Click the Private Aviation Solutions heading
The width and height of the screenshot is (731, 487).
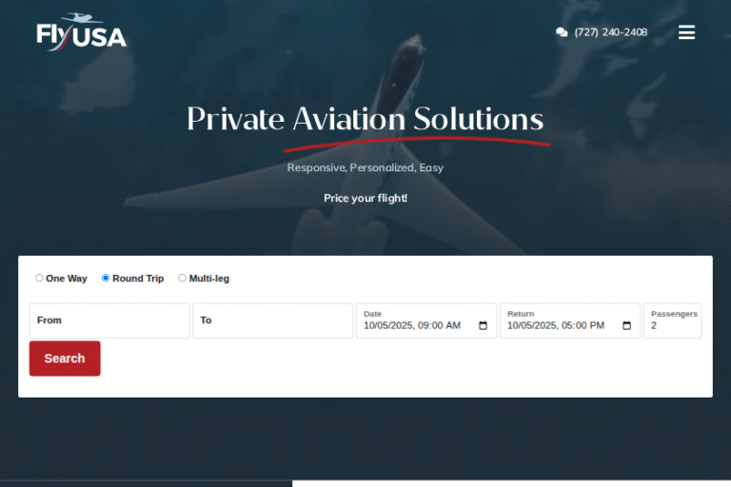[365, 119]
